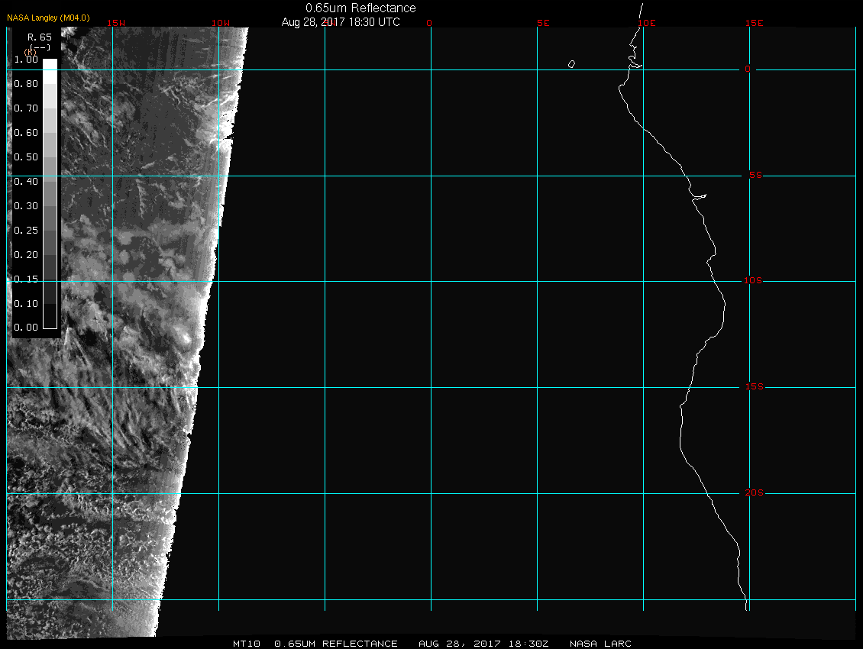
Task: Click the MT10 text in the footer
Action: tap(247, 644)
